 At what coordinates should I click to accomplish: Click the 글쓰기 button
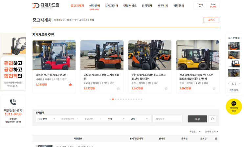click(x=211, y=20)
